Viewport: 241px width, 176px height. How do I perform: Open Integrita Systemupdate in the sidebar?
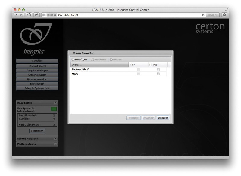(x=37, y=88)
